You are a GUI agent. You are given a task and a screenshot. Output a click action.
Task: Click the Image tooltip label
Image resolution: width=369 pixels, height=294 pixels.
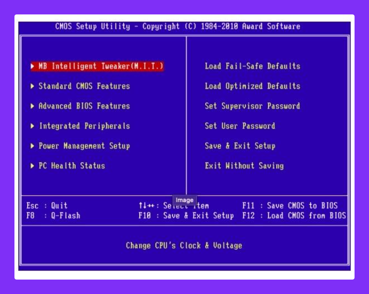184,200
